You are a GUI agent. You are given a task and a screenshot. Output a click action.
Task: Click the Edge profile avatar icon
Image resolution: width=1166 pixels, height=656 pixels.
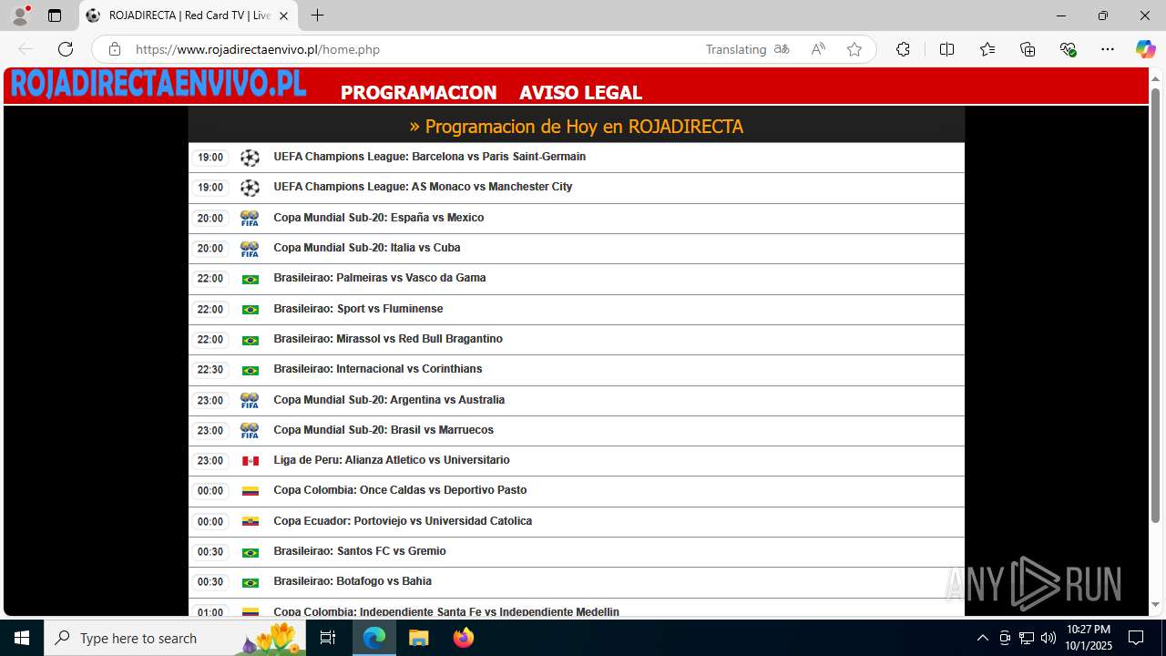coord(20,15)
